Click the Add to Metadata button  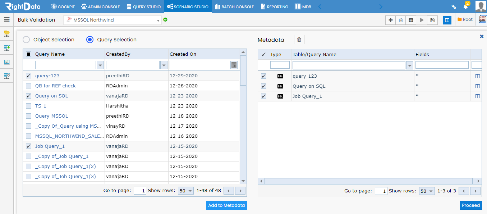(x=226, y=205)
